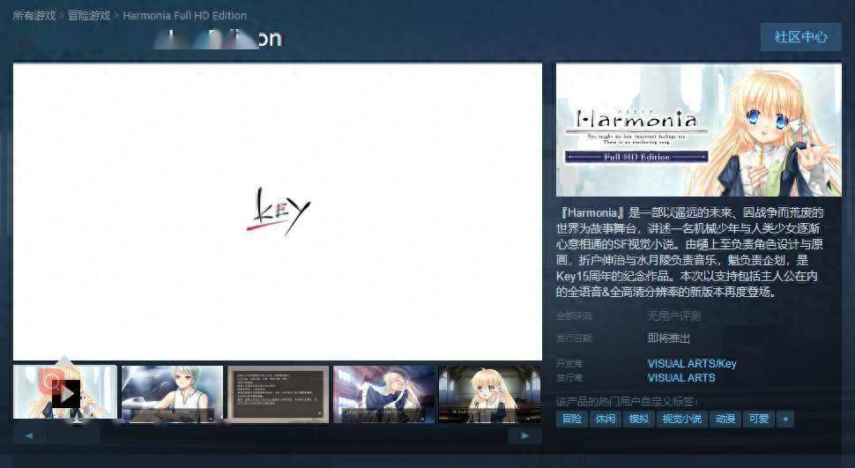Select the blonde girl in church thumbnail
Viewport: 855px width, 468px height.
pos(490,394)
